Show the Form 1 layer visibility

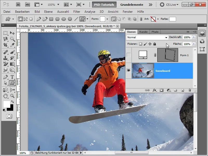tap(128, 55)
